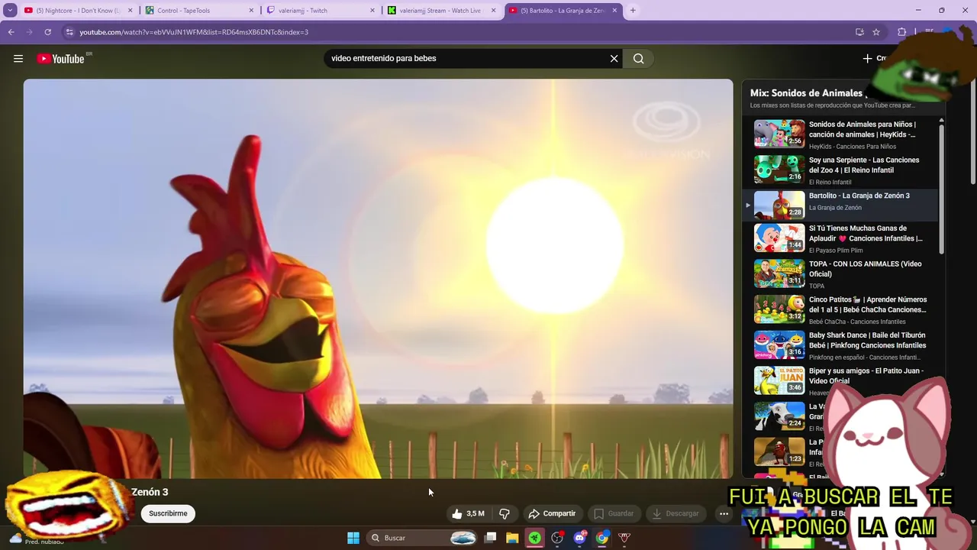Open the tab search dropdown arrow
The width and height of the screenshot is (977, 550).
[11, 11]
